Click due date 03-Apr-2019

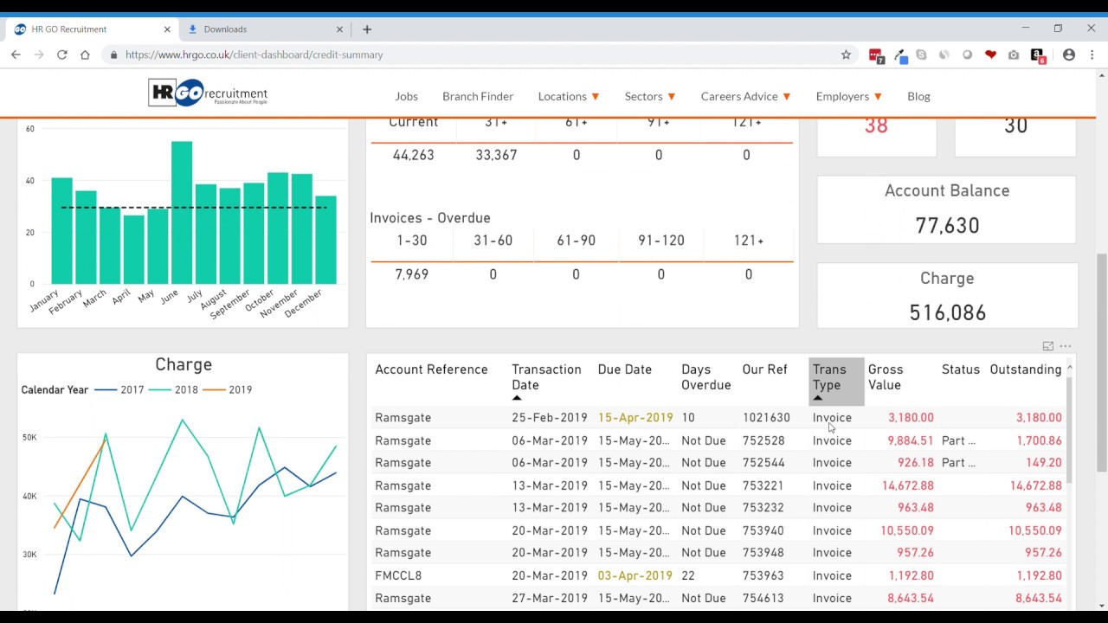pos(635,575)
